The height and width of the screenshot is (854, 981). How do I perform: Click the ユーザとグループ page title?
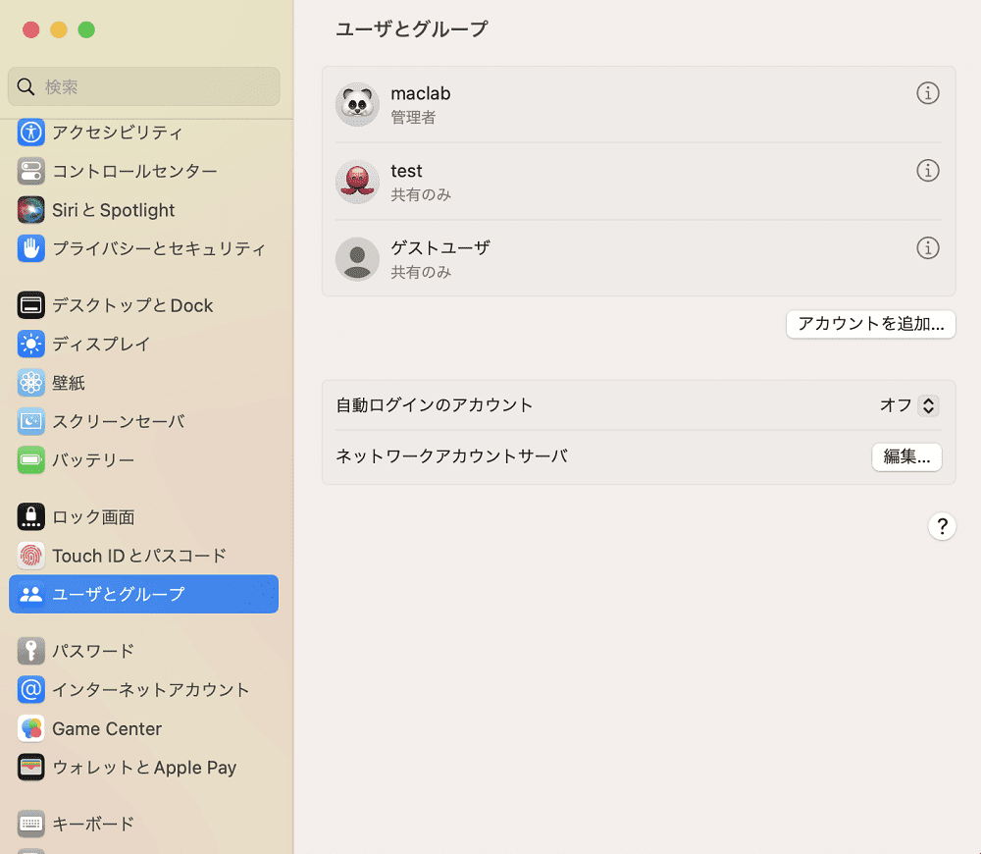click(411, 28)
